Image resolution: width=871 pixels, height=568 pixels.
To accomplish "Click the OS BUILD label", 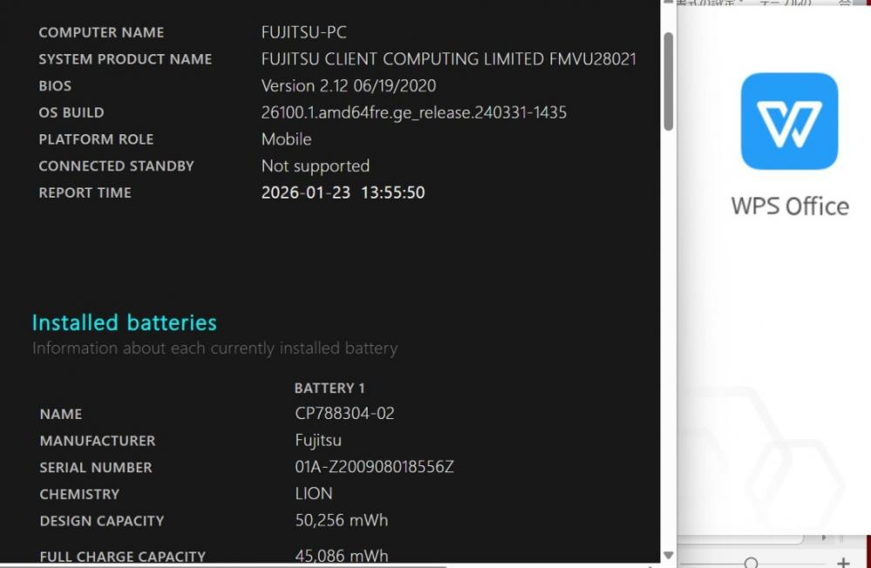I will click(x=71, y=112).
